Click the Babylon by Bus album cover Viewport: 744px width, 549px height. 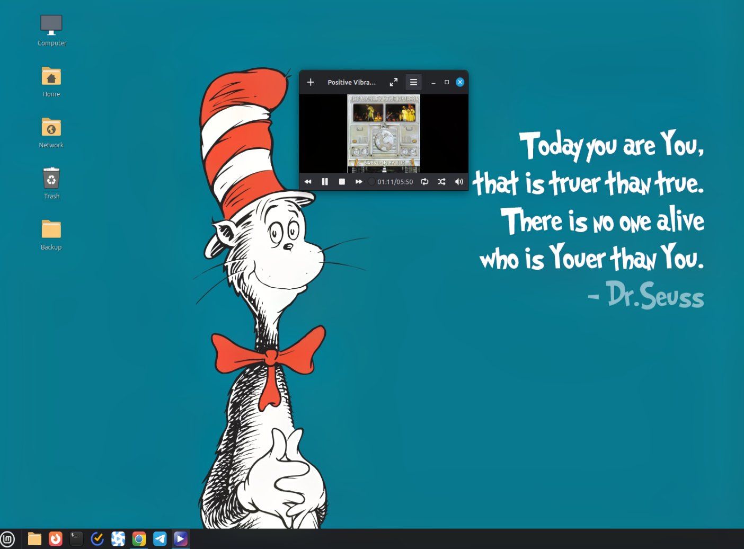coord(384,133)
